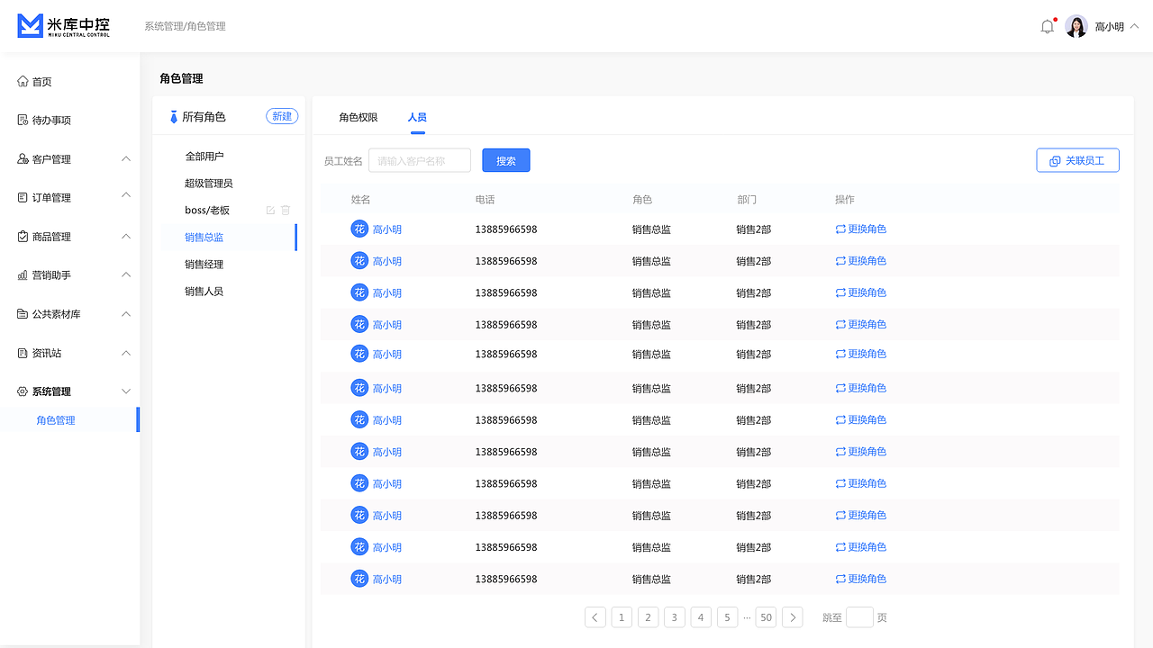
Task: Click the 首页 home icon in sidebar
Action: point(23,82)
